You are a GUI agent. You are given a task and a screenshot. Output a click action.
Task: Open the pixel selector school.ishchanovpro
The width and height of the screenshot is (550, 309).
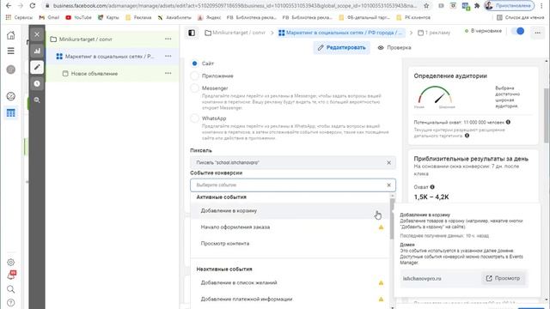click(293, 162)
